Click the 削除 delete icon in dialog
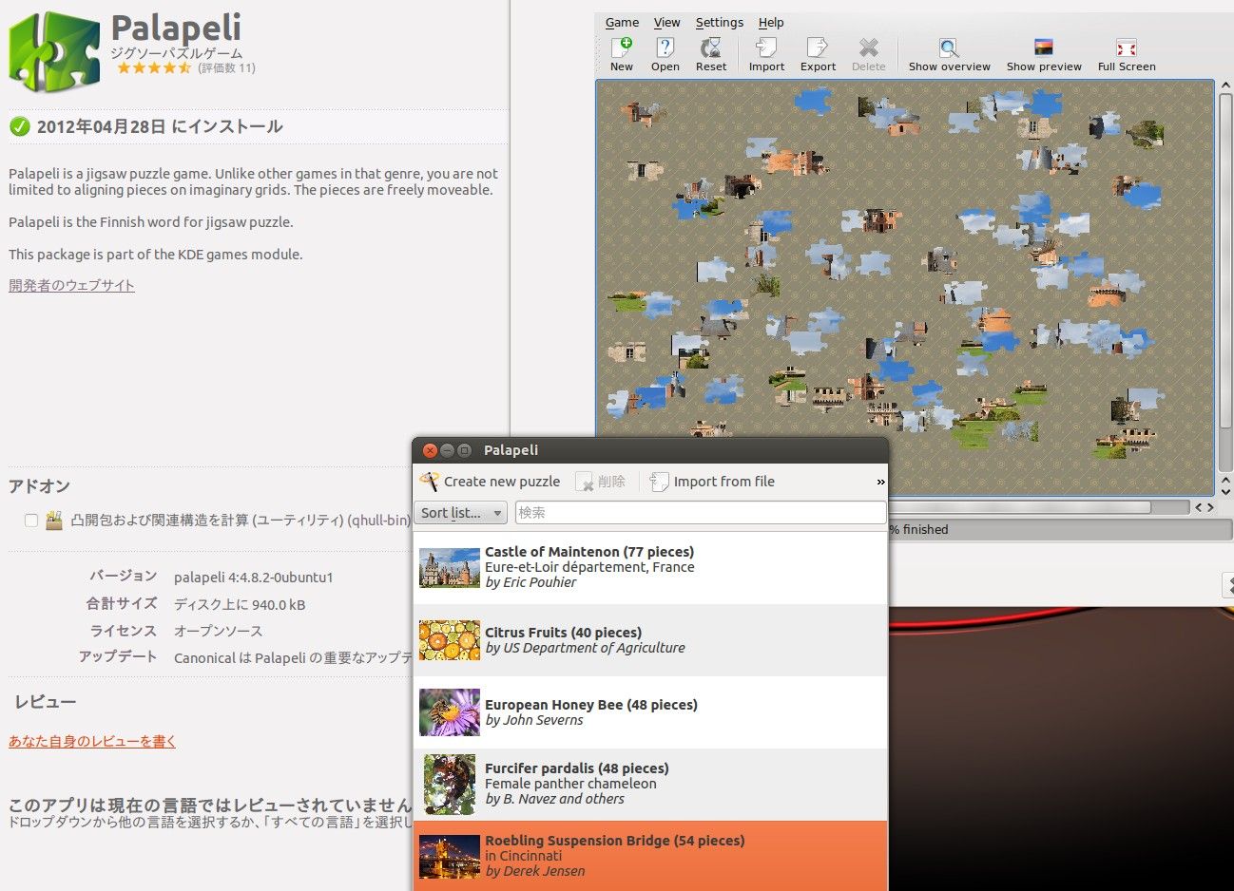 pos(584,482)
